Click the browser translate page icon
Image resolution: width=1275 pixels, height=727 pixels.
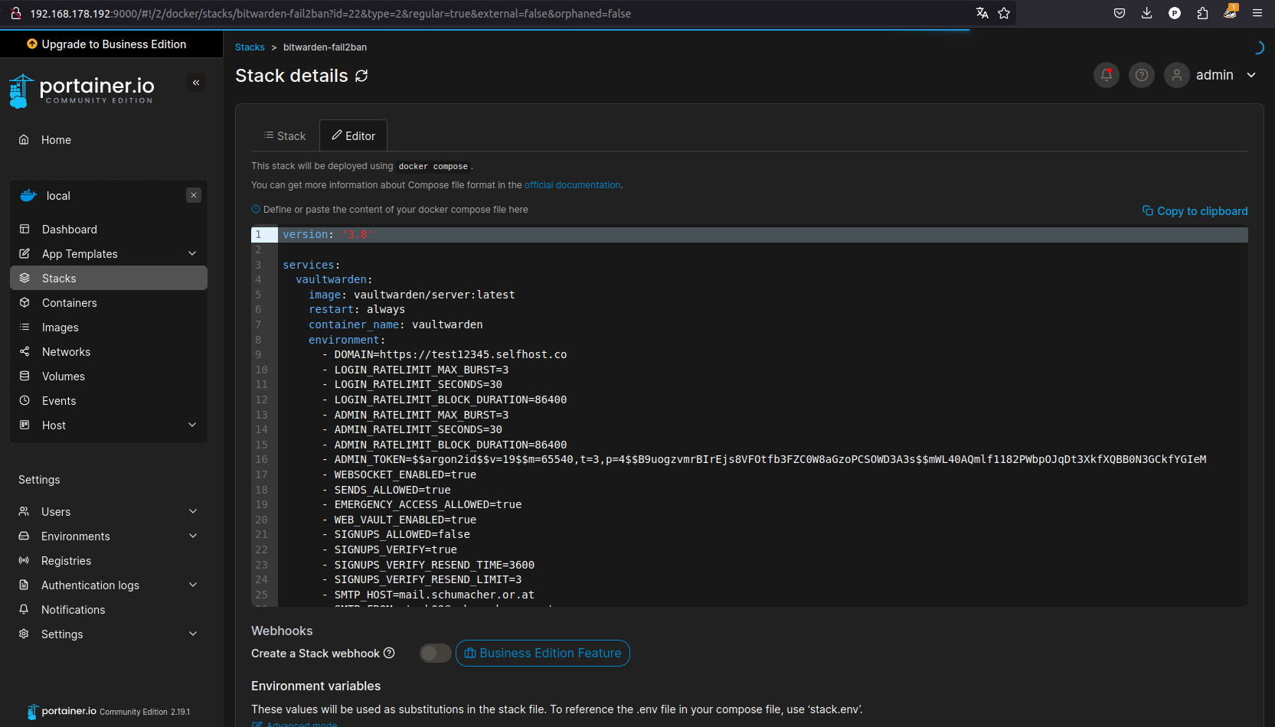tap(982, 13)
